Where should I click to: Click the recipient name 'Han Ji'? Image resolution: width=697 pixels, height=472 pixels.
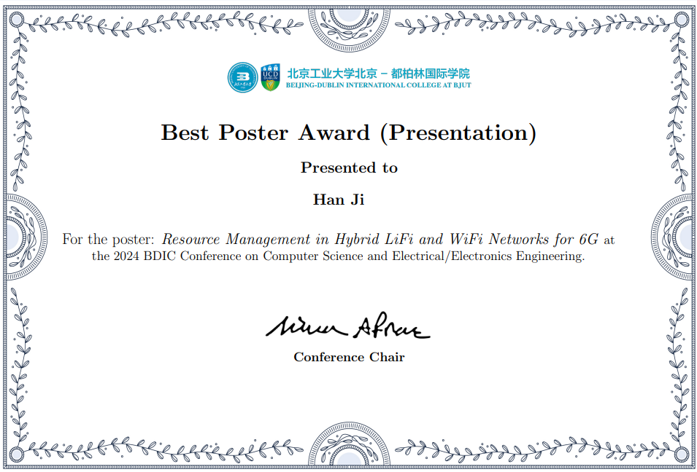(339, 200)
